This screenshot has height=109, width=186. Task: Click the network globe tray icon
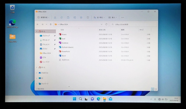tap(160, 99)
